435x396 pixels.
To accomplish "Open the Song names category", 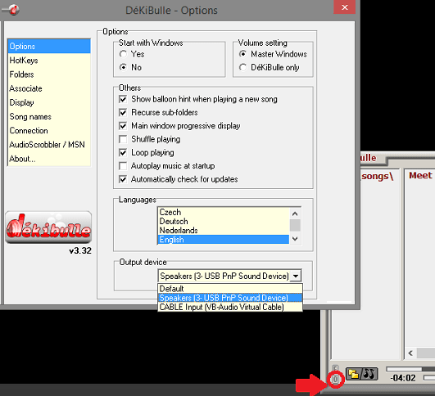I will tap(49, 117).
